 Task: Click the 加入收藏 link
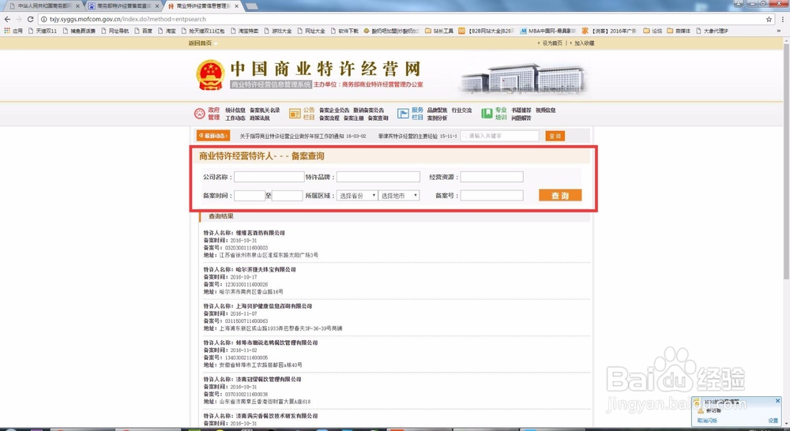(x=585, y=43)
